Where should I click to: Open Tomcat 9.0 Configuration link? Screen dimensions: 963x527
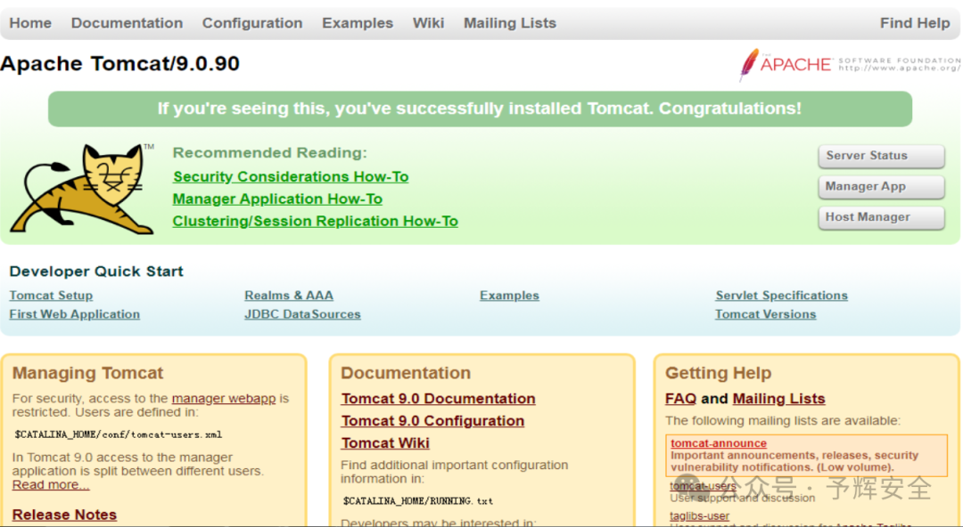coord(432,421)
